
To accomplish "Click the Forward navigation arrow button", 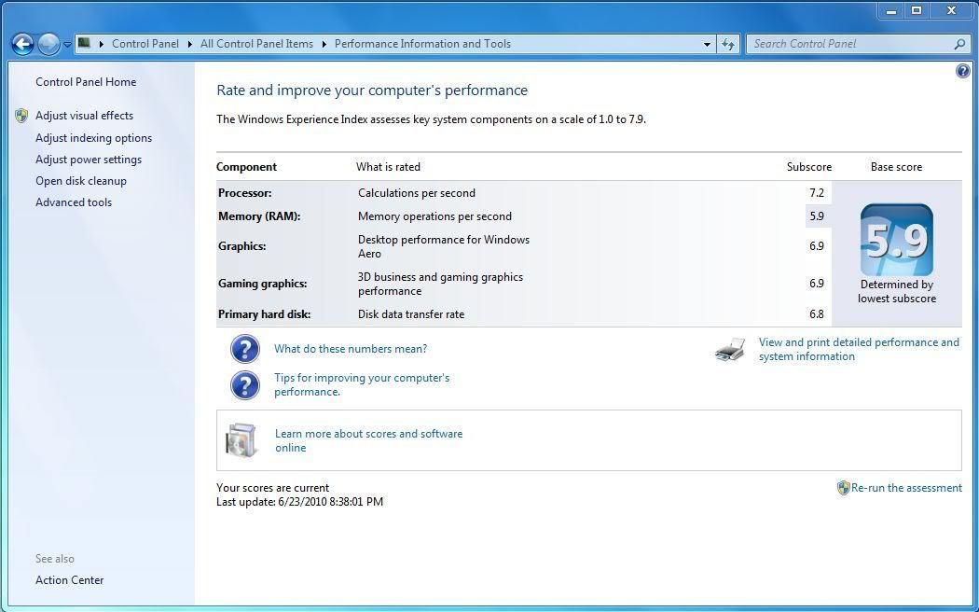I will 48,44.
